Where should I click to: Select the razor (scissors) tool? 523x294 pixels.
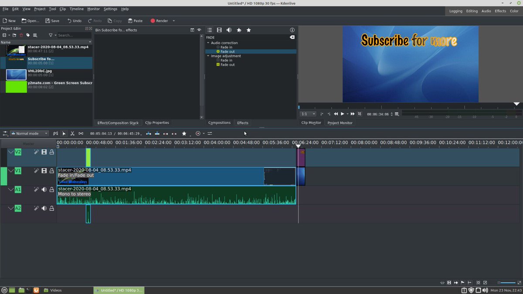pos(72,133)
